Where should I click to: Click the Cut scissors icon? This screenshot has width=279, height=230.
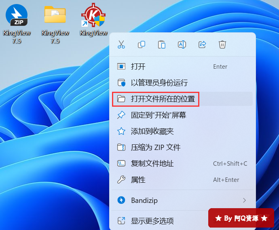[121, 44]
